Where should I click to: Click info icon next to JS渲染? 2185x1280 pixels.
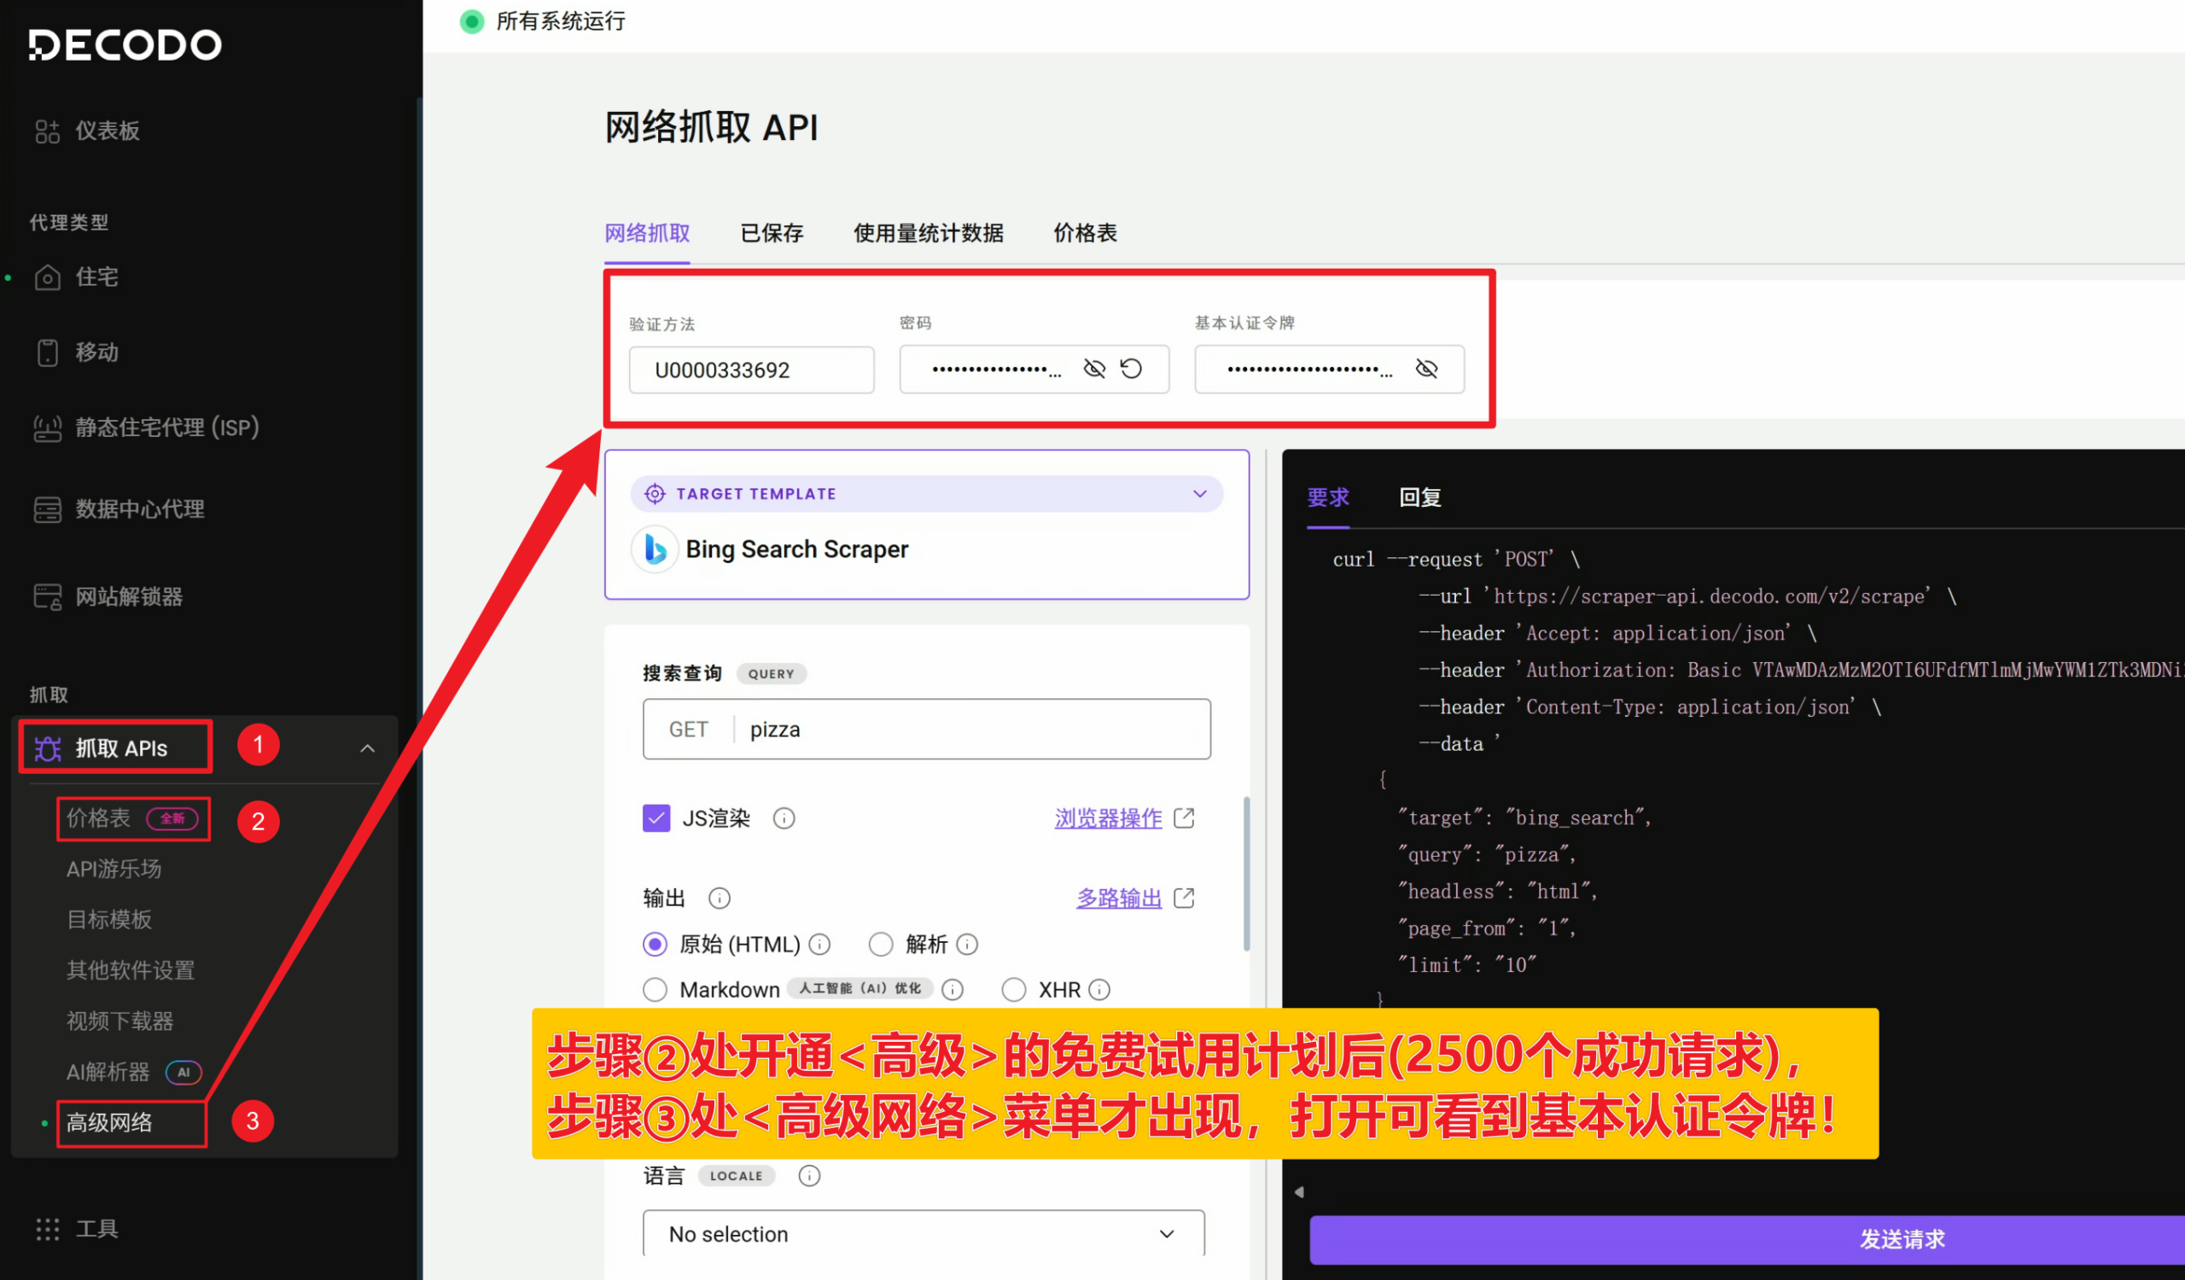point(784,818)
